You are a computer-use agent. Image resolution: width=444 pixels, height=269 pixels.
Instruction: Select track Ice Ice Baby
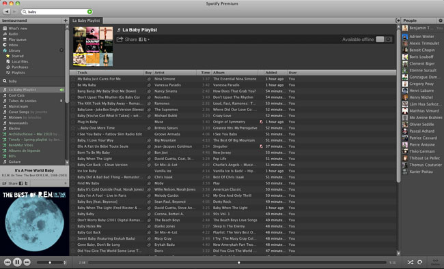tap(87, 171)
